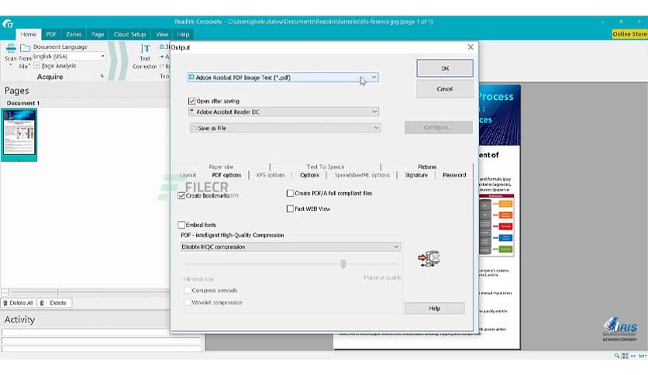Open the Document Language dropdown
Viewport: 648px width, 375px height.
click(x=69, y=56)
